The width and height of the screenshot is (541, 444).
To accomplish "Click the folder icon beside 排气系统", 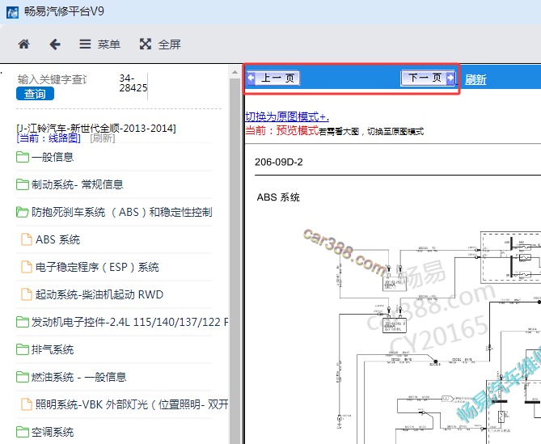I will (x=23, y=349).
